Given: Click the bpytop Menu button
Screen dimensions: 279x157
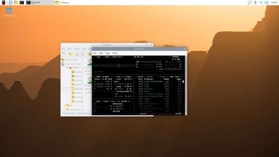Looking at the screenshot, I should point(107,57).
